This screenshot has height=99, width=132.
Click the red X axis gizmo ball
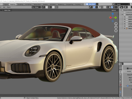tap(111, 18)
